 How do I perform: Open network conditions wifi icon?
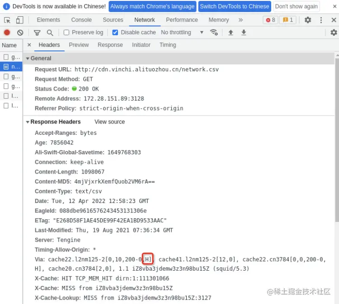tap(214, 32)
